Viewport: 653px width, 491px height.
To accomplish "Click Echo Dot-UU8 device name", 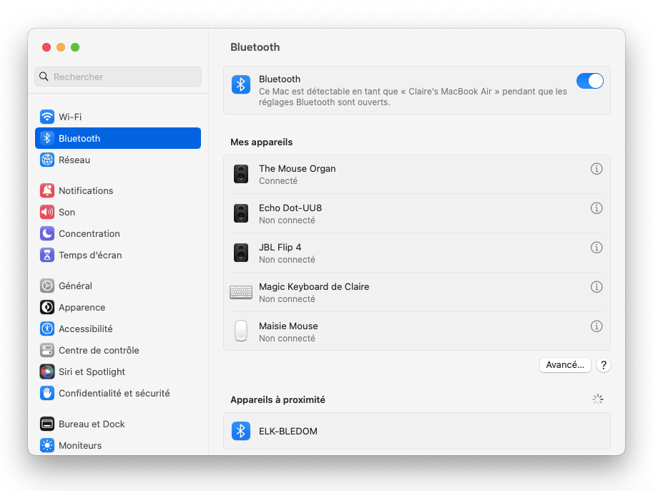I will pyautogui.click(x=290, y=208).
